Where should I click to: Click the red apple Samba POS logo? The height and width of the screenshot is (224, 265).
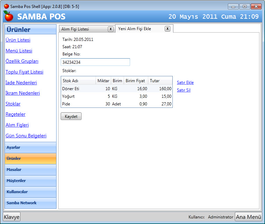point(9,16)
